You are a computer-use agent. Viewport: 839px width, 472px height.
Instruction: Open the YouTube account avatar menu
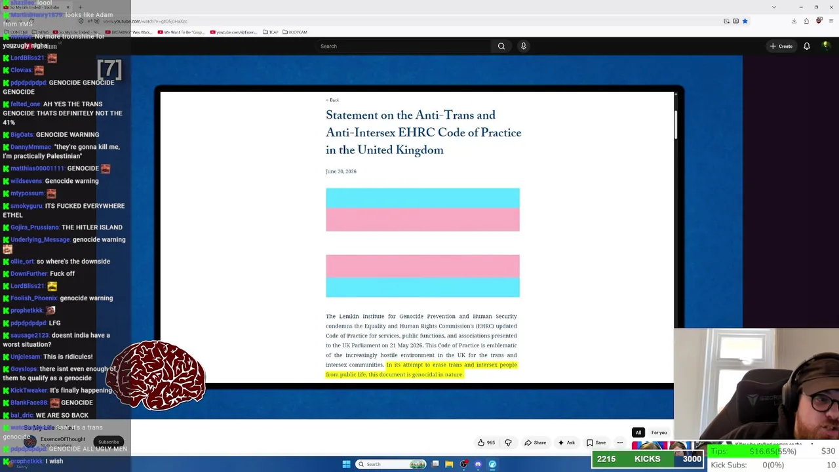[827, 46]
